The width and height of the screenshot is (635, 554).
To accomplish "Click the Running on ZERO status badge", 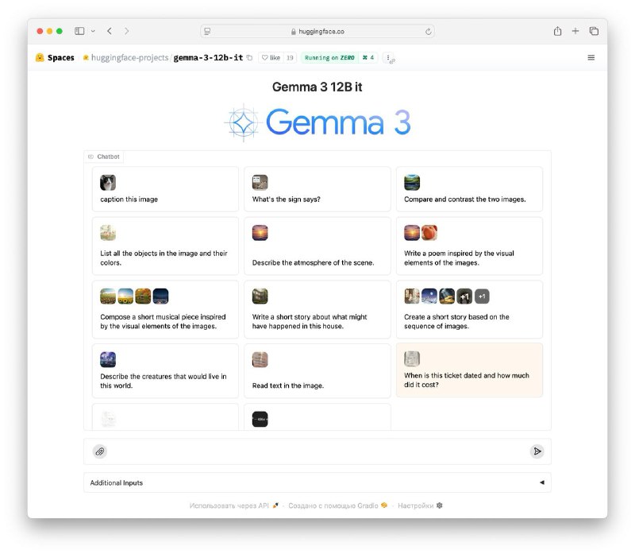I will [x=329, y=57].
